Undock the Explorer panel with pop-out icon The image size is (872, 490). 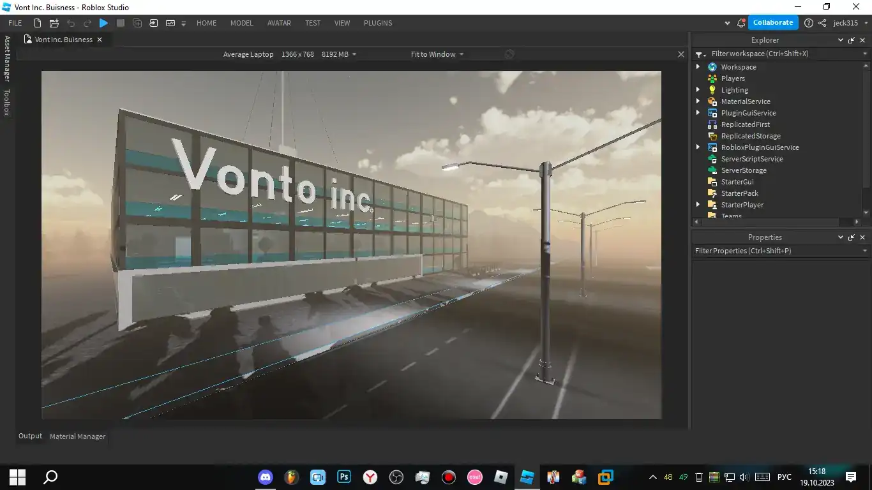[852, 40]
